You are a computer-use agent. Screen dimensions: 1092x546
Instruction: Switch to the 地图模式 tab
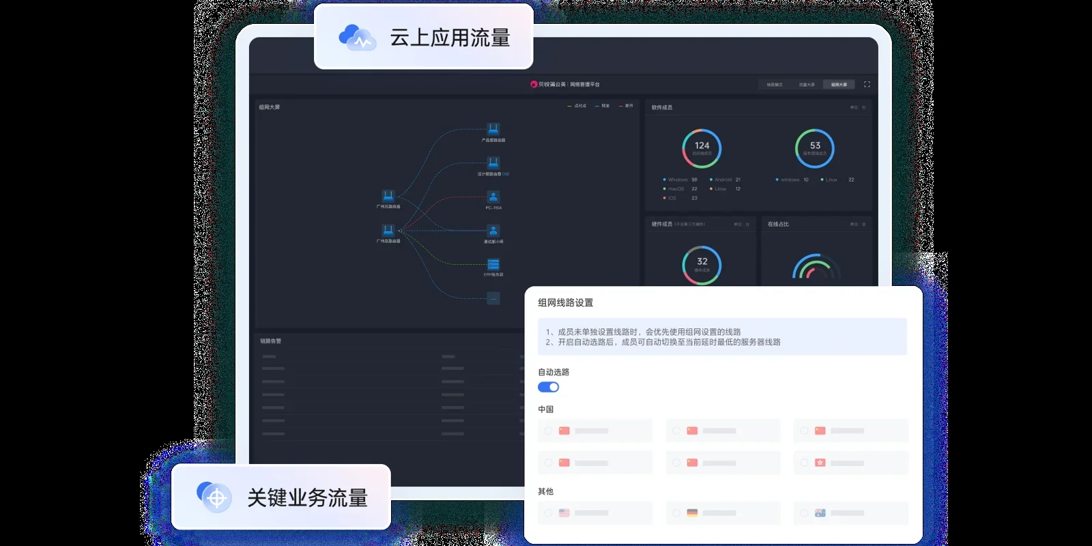coord(775,85)
